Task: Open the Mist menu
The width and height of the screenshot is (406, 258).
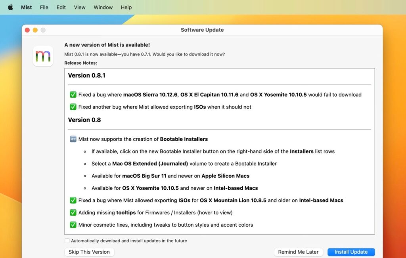Action: (26, 7)
